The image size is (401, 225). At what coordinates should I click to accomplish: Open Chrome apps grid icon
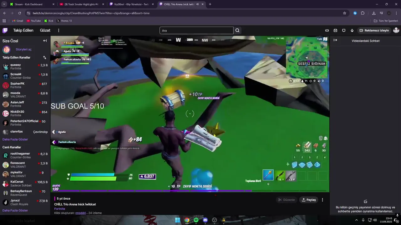pos(4,21)
